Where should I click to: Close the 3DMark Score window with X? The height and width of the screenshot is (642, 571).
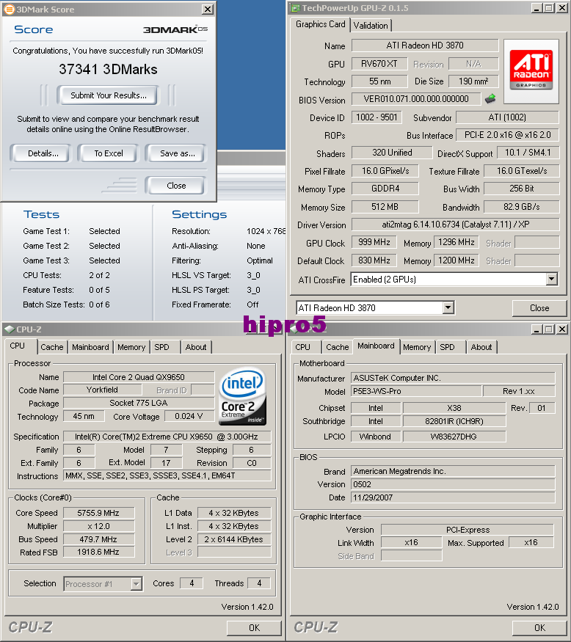coord(208,9)
